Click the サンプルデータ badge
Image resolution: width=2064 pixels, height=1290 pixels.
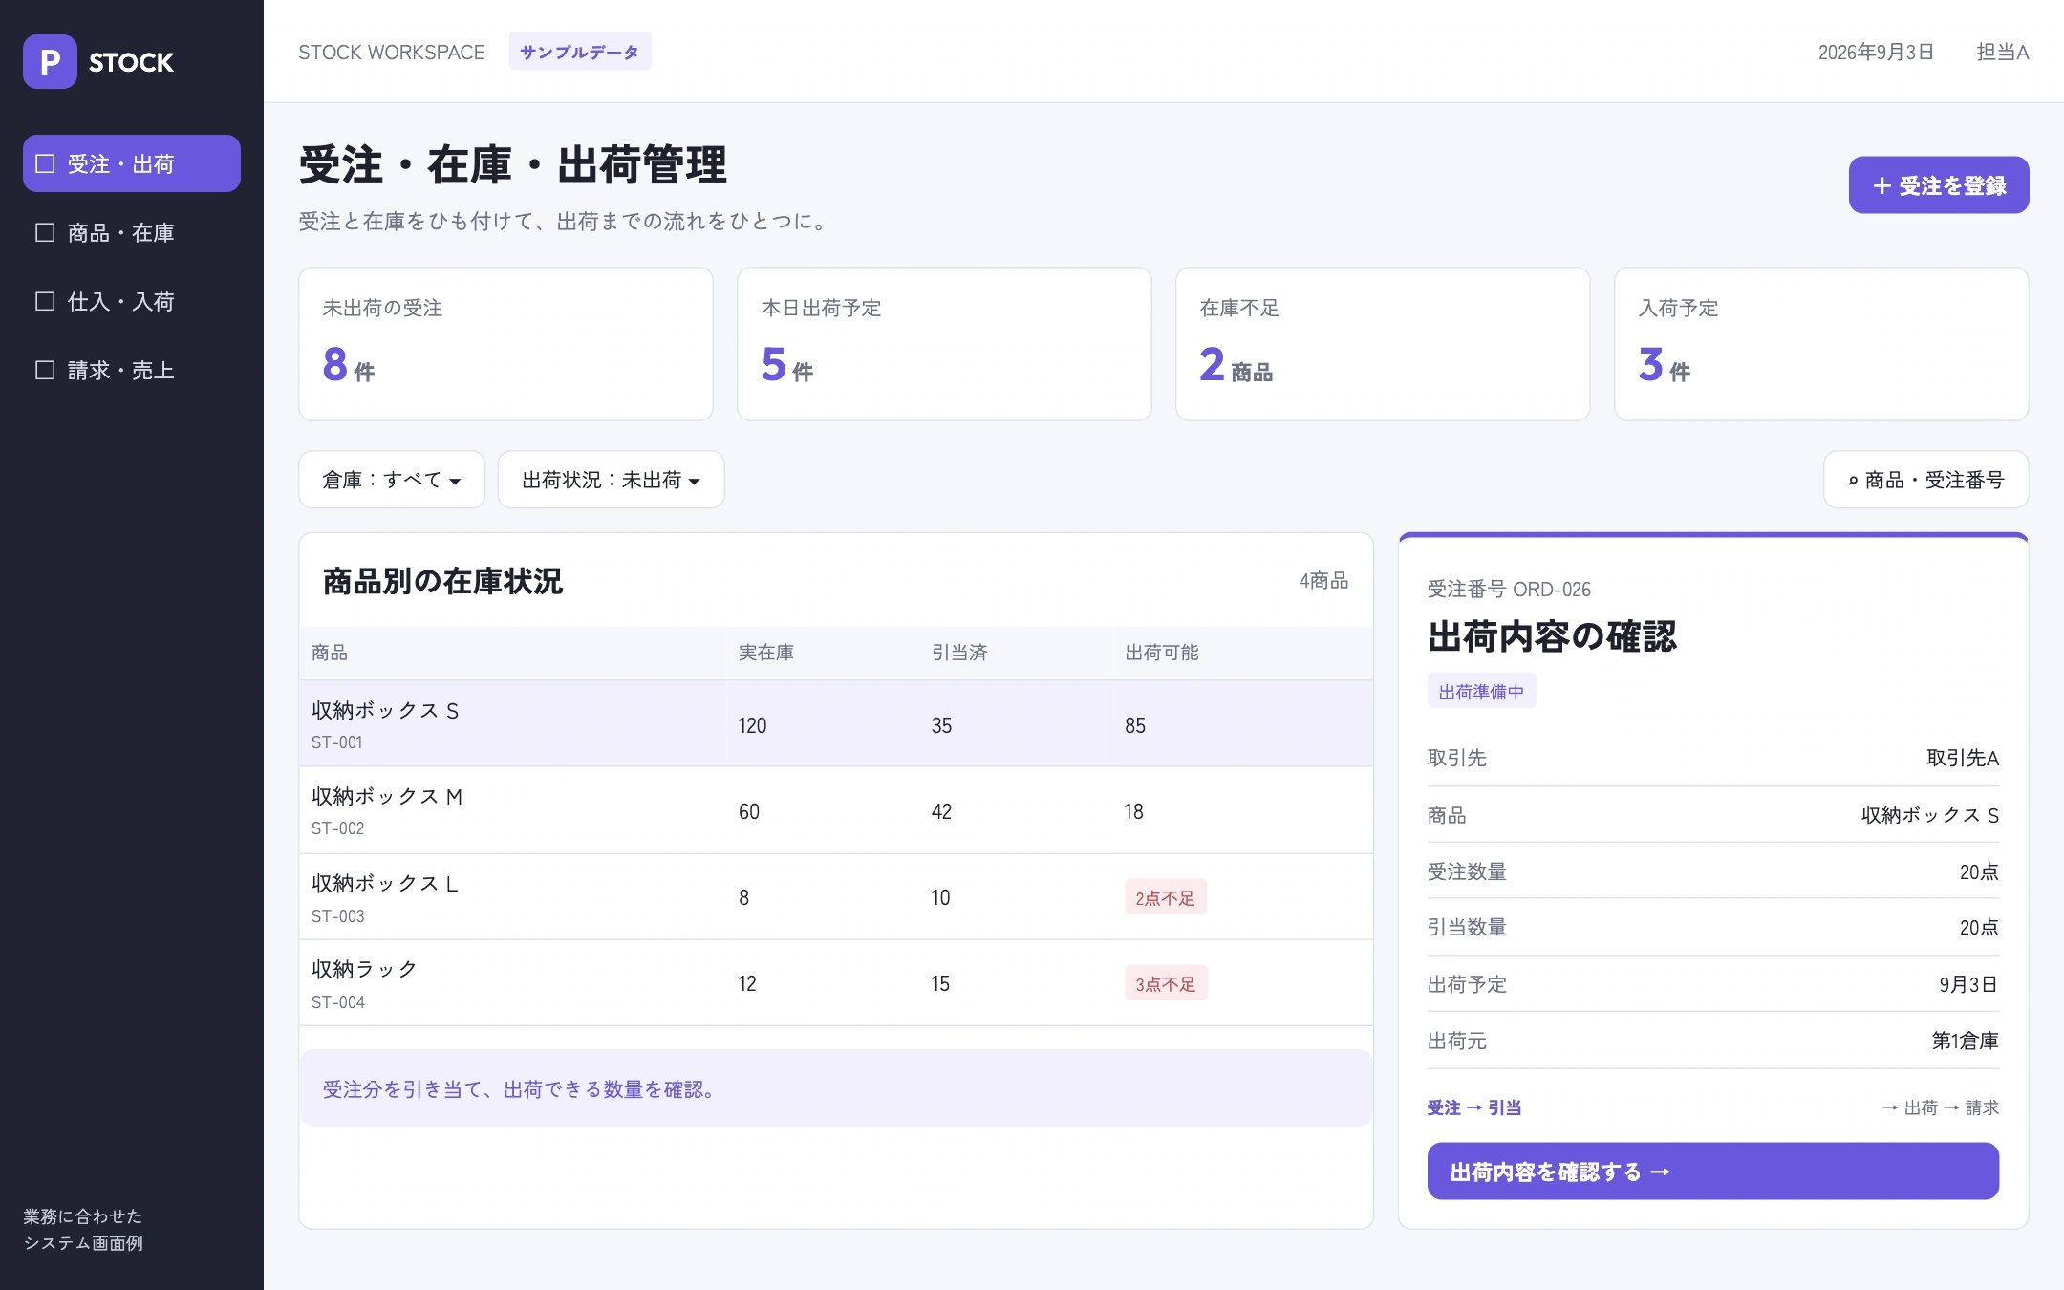click(x=580, y=52)
